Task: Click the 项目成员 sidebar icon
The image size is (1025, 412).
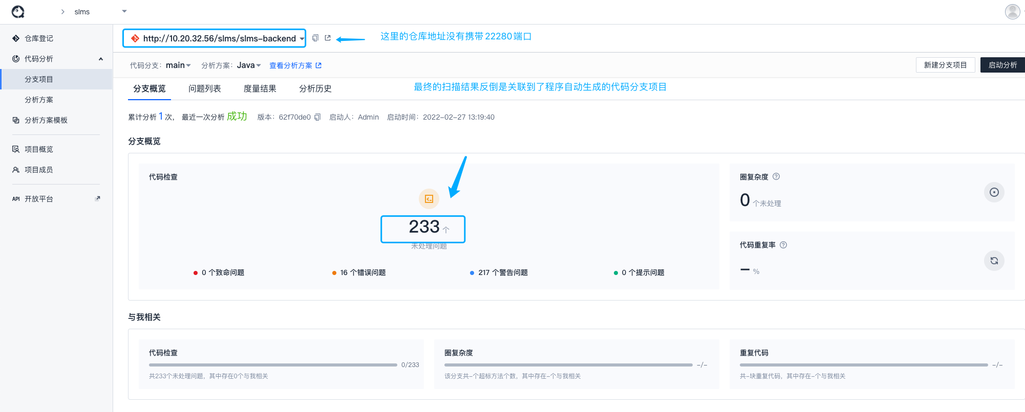Action: [16, 170]
